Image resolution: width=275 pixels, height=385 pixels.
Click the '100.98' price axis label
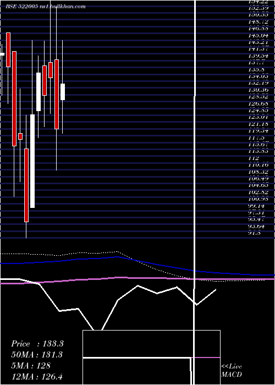point(258,199)
